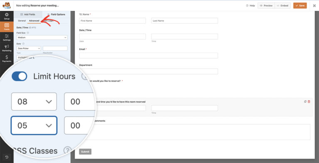Switch to the Field Options tab
The width and height of the screenshot is (319, 163).
[x=56, y=14]
